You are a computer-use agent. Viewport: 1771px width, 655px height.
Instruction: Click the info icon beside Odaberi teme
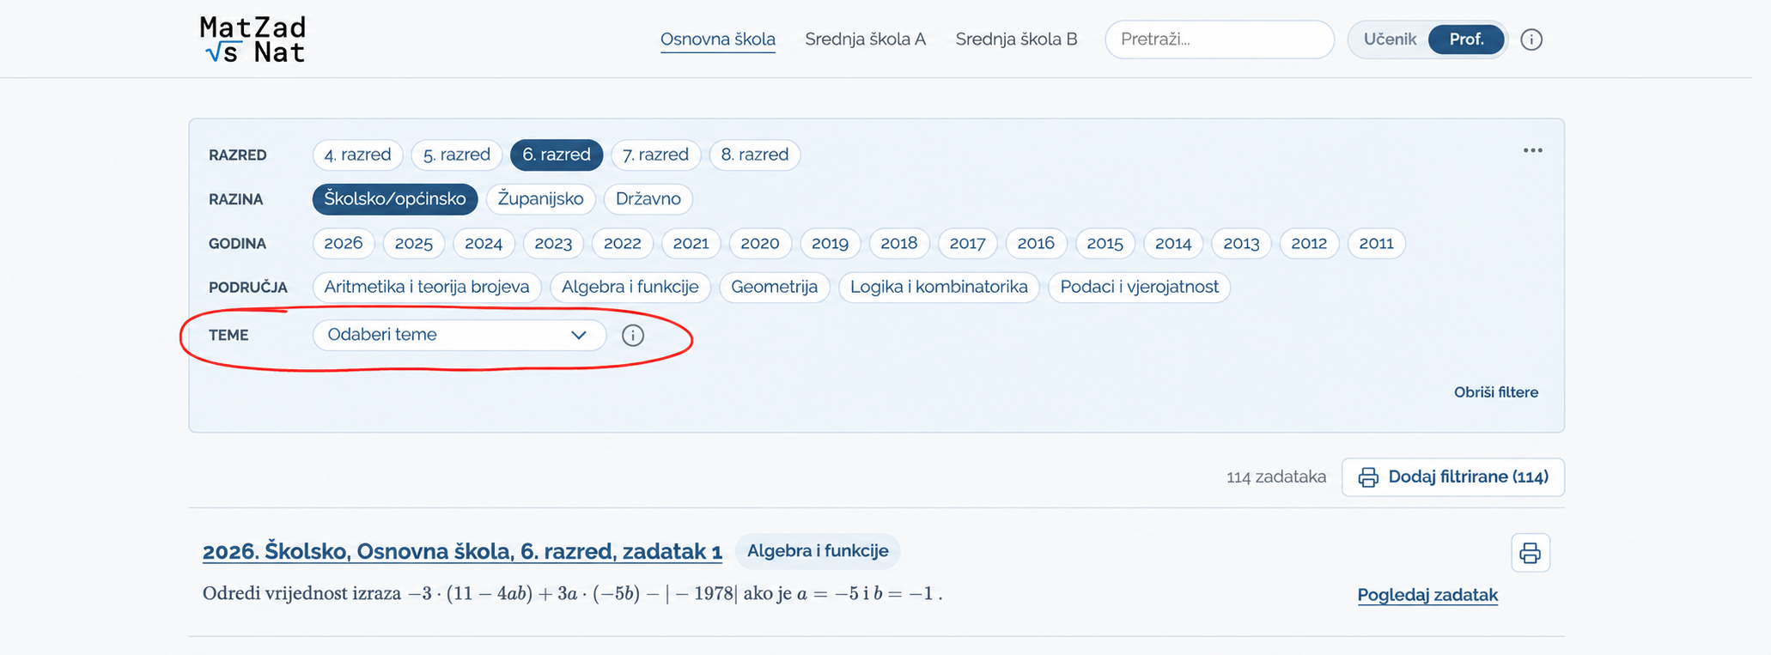tap(633, 335)
